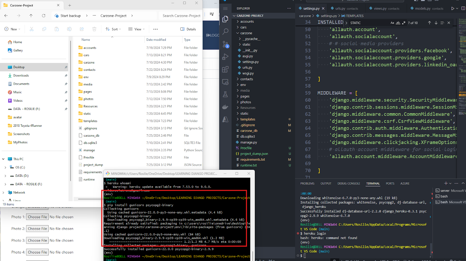Image resolution: width=466 pixels, height=261 pixels.
Task: Expand OS (C:) drive in navigation pane
Action: coord(5,167)
